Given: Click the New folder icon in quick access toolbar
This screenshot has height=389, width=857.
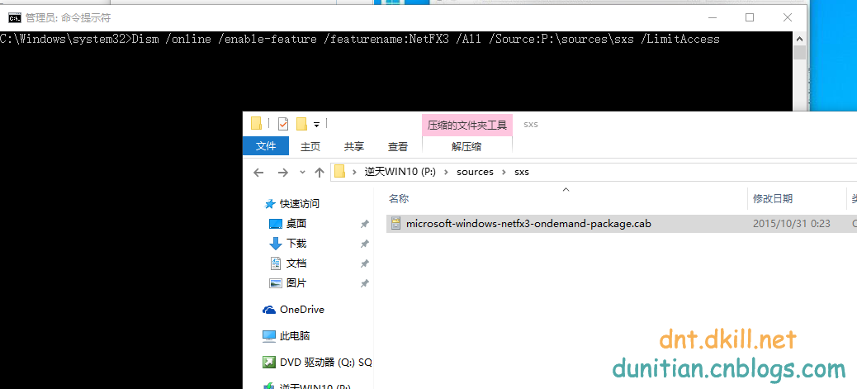Looking at the screenshot, I should tap(301, 124).
